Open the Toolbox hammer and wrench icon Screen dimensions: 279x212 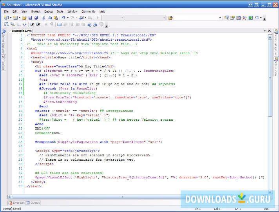tap(245, 18)
